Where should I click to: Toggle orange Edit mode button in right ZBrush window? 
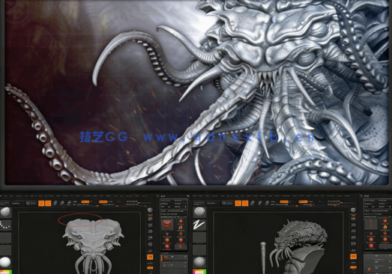[x=238, y=204]
